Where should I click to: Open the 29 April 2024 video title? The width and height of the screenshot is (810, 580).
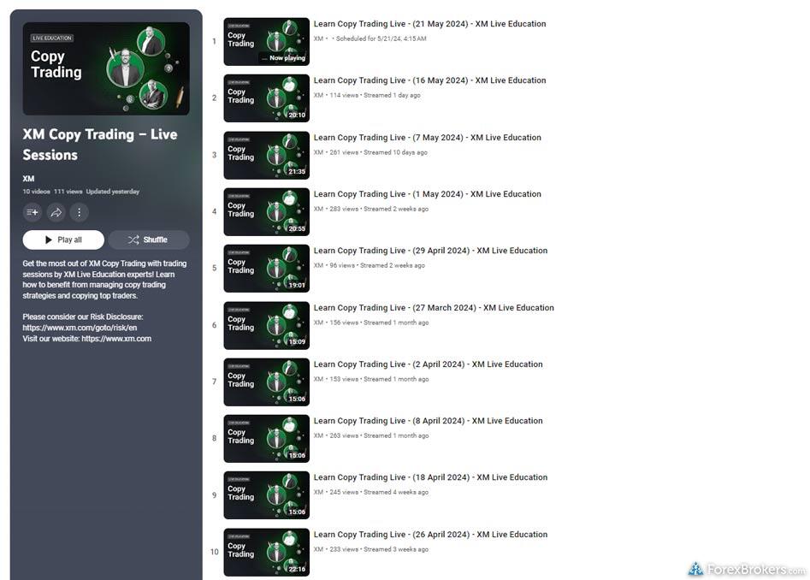click(x=430, y=251)
